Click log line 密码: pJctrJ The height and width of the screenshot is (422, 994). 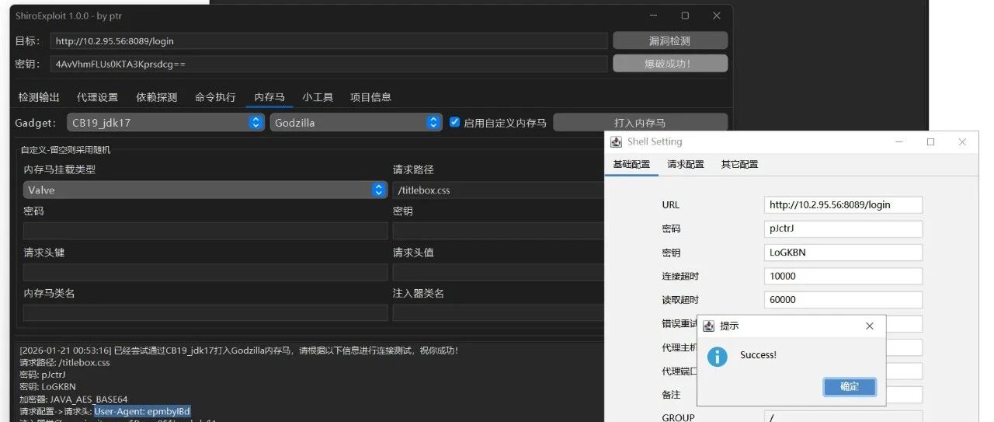[x=43, y=375]
